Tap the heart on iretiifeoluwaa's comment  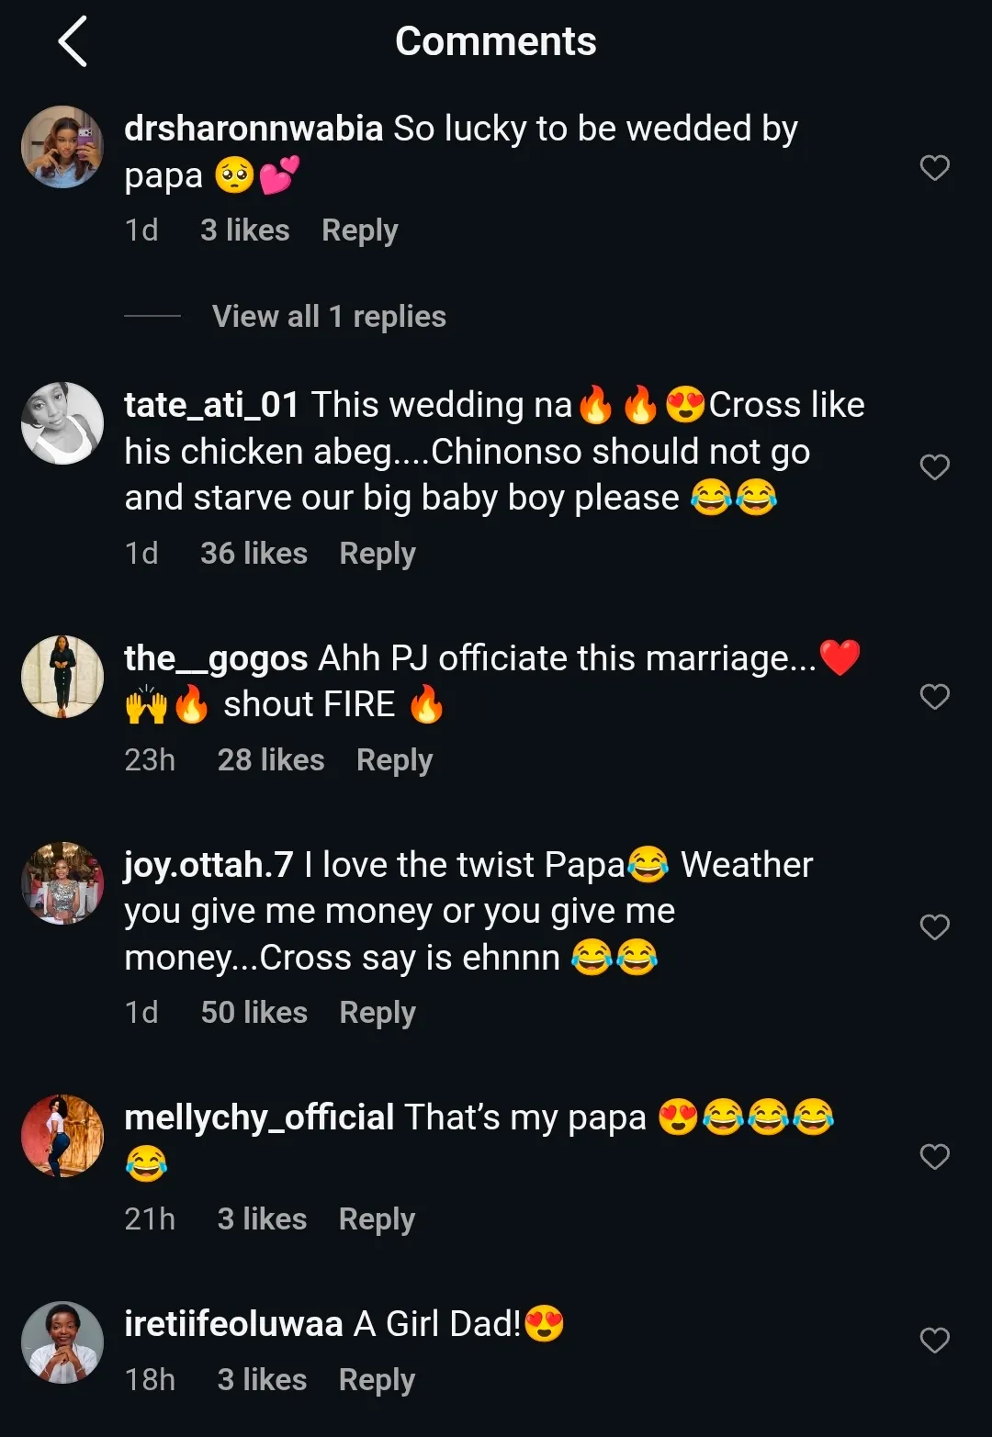[934, 1341]
